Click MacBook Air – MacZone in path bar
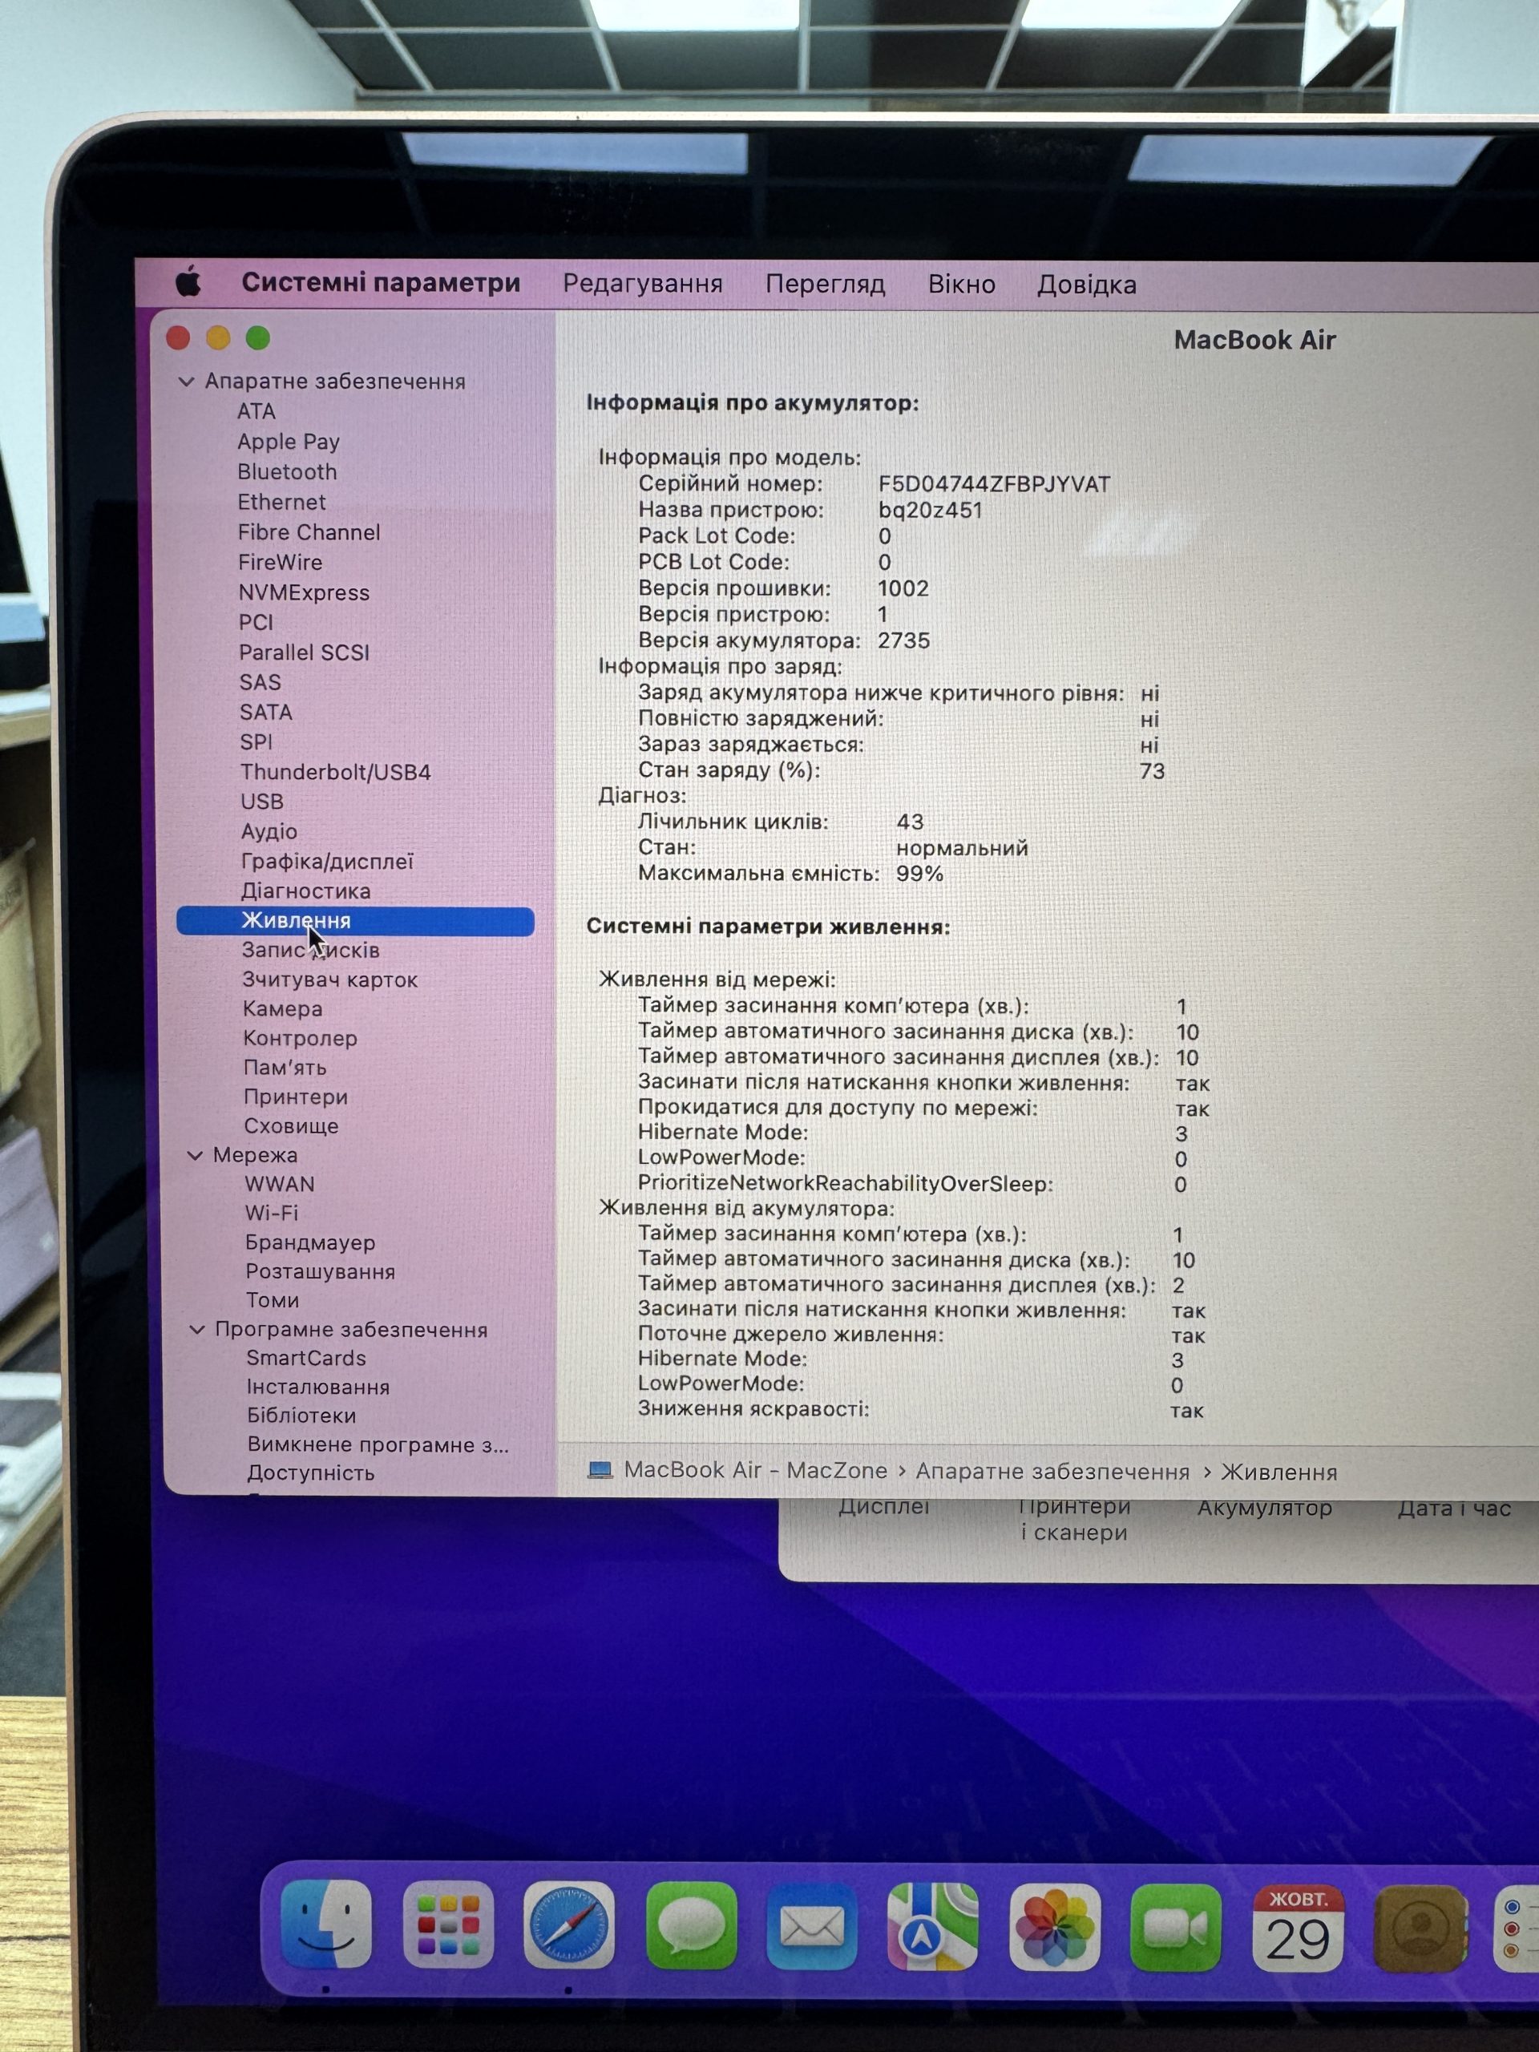This screenshot has width=1539, height=2052. click(x=755, y=1470)
